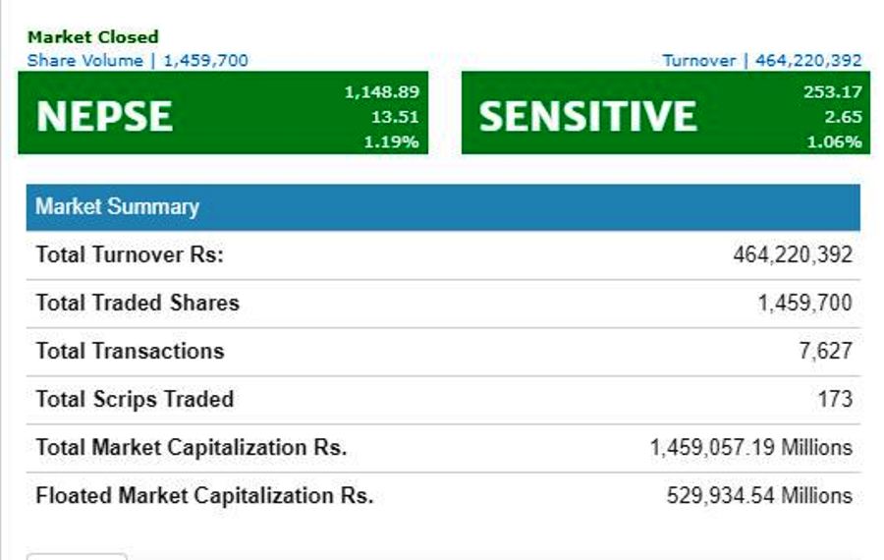Screen dimensions: 884x560
Task: Click the scrips traded value 173
Action: 838,400
